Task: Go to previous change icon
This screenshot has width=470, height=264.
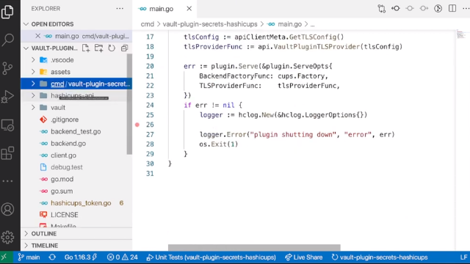Action: pyautogui.click(x=396, y=8)
